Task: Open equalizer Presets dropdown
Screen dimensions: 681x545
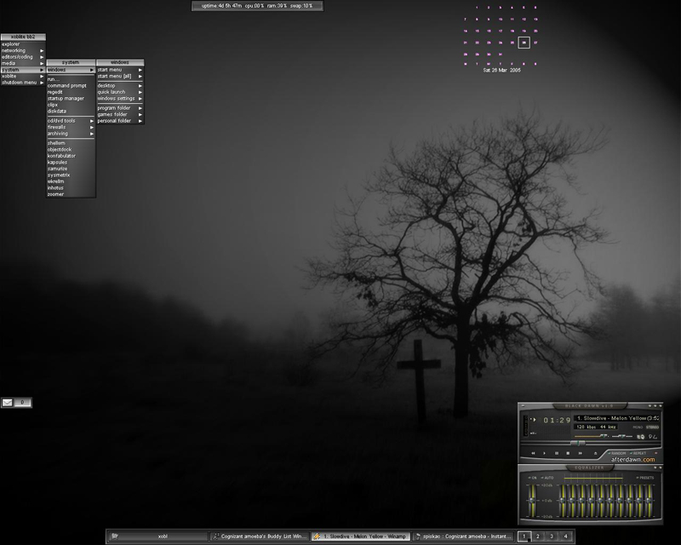Action: point(644,478)
